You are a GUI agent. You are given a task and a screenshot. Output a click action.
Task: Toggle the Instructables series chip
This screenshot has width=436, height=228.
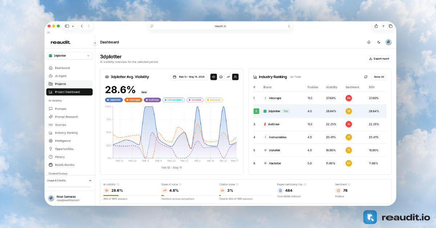tap(174, 100)
